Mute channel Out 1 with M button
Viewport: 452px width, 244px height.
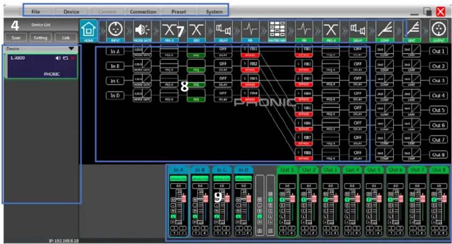(x=282, y=194)
